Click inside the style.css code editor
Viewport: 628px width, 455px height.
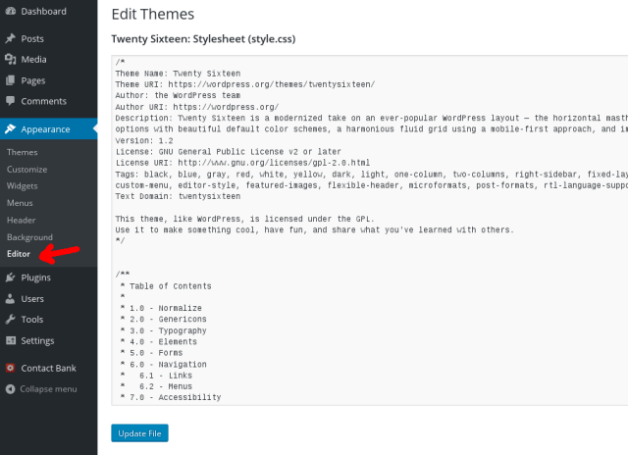coord(370,230)
